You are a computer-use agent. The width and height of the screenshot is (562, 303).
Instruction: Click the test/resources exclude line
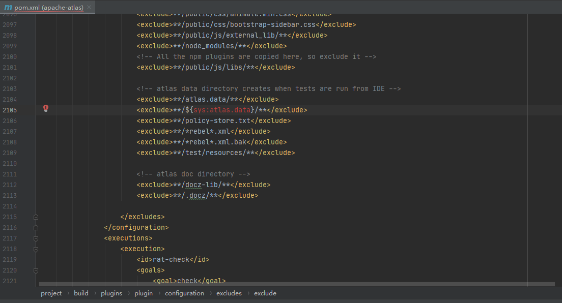[x=216, y=153]
